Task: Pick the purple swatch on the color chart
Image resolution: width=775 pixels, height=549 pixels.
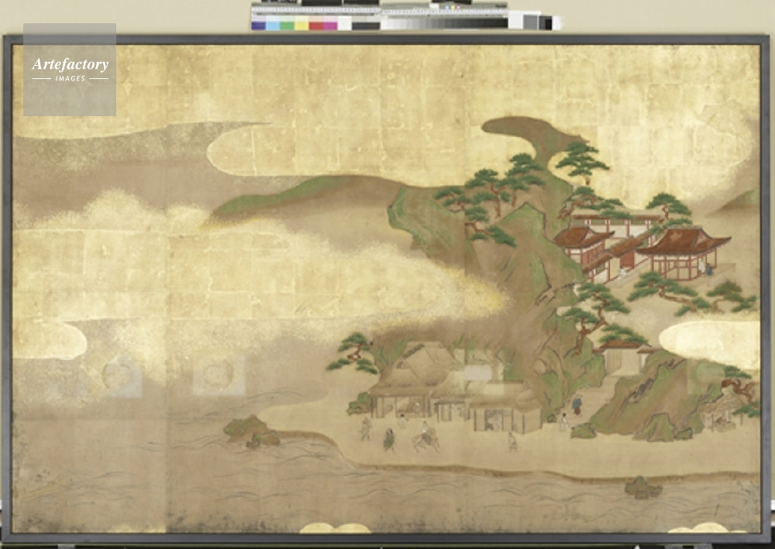Action: tap(258, 26)
